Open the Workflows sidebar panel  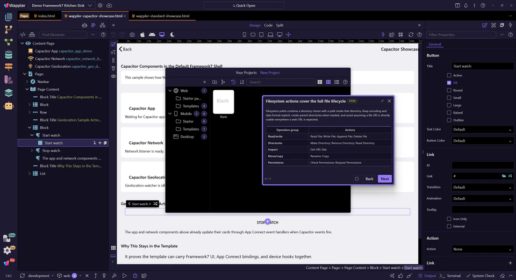[9, 42]
